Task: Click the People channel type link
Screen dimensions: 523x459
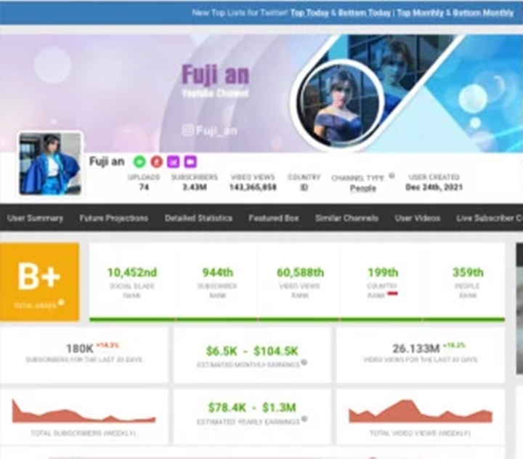Action: (363, 188)
